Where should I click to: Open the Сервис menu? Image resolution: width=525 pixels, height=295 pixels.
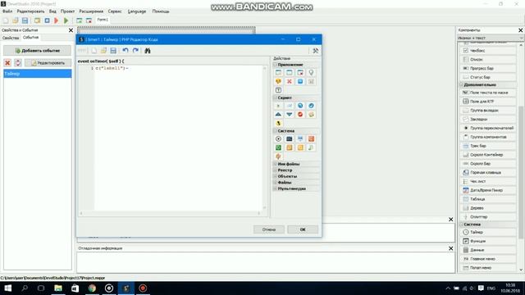click(x=115, y=11)
